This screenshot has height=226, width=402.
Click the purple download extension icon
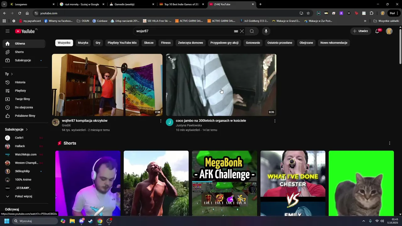[341, 13]
